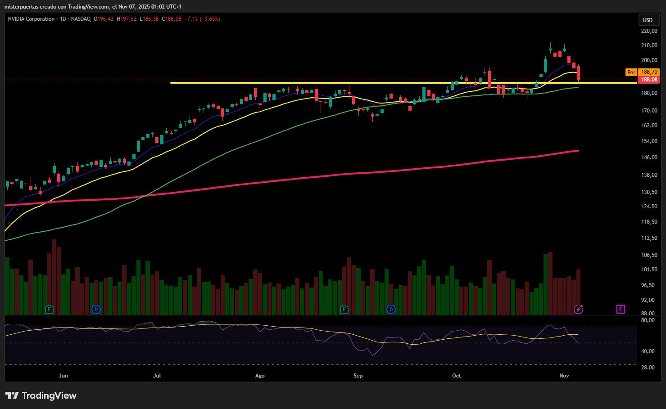Click the 138,00 price axis label

(x=649, y=175)
